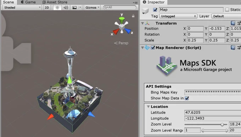This screenshot has height=137, width=241.
Task: Open Map Renderer settings icon
Action: pos(239,47)
